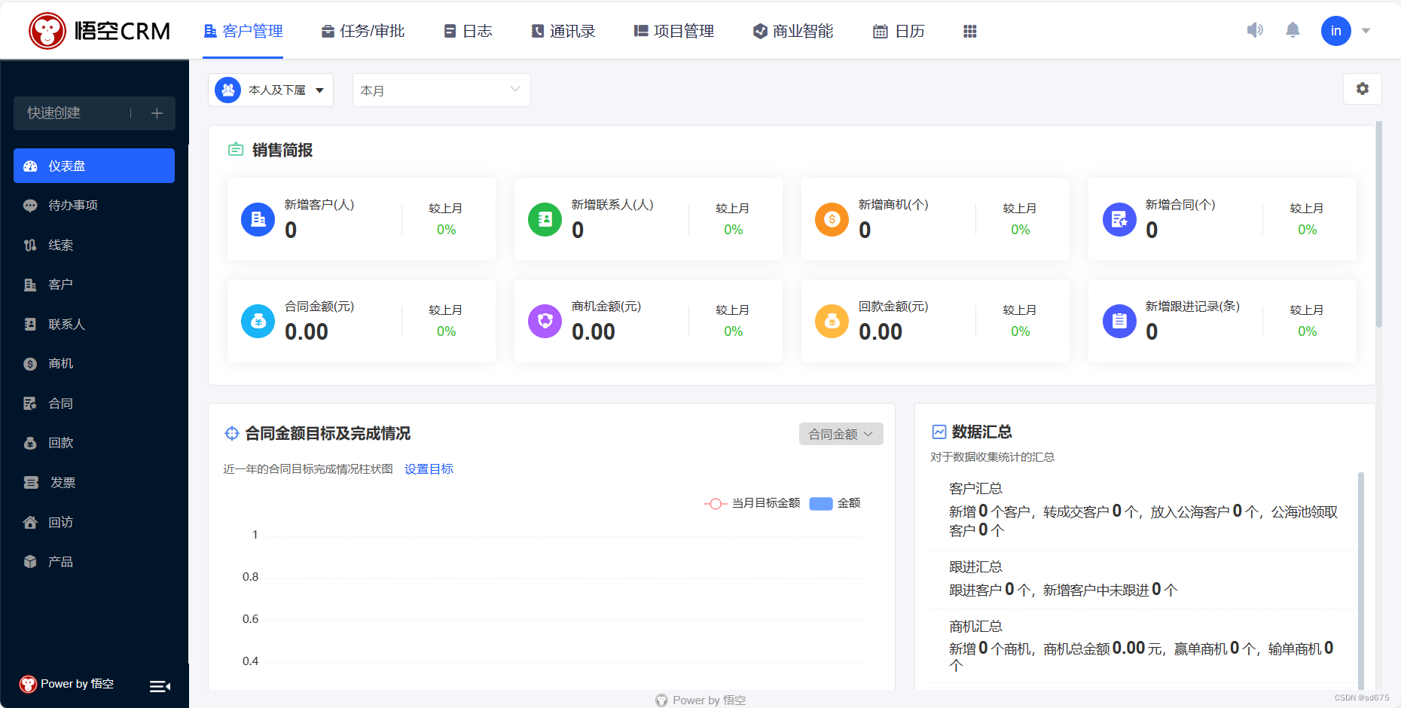Open the 产品 (Products) section

click(60, 561)
